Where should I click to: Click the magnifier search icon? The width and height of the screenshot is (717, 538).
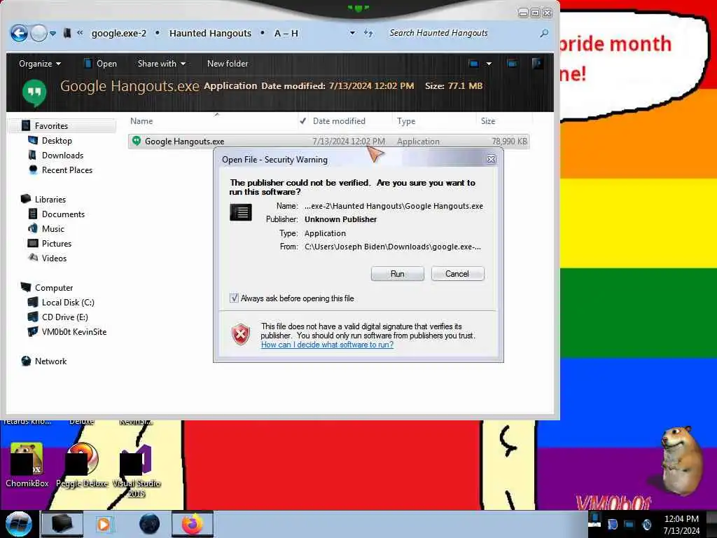544,33
